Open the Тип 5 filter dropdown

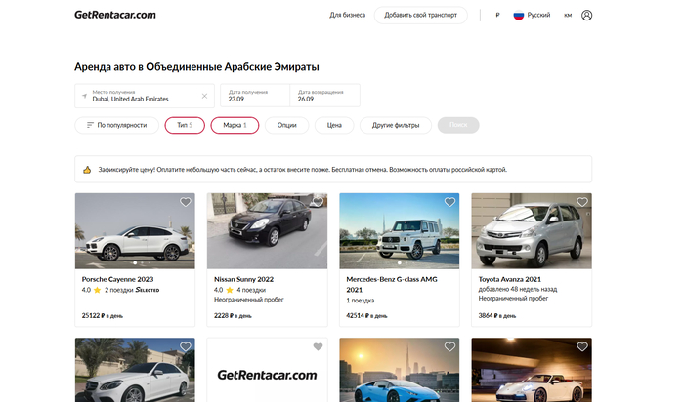pyautogui.click(x=185, y=125)
